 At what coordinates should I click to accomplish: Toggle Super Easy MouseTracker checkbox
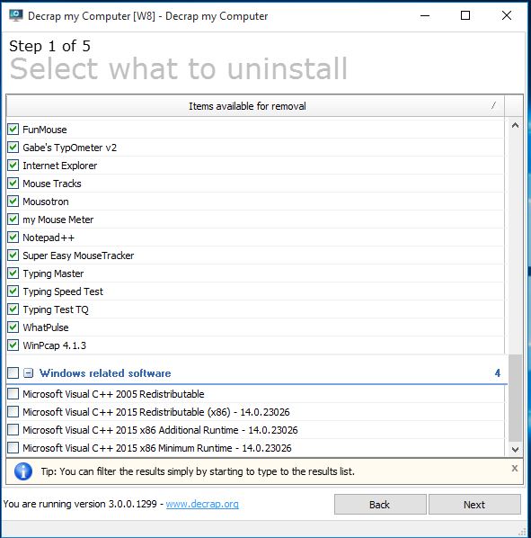13,256
